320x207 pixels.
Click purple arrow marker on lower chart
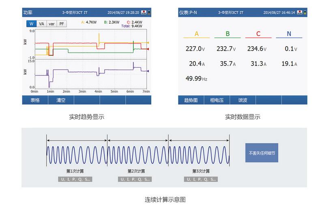(x=148, y=71)
